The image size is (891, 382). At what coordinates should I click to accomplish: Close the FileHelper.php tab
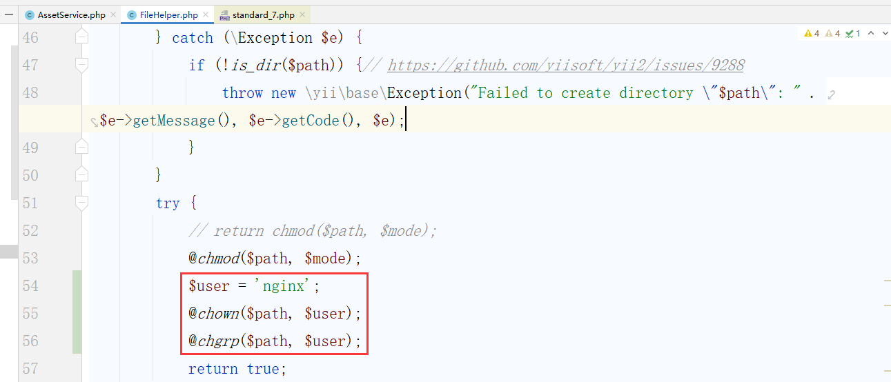(206, 14)
